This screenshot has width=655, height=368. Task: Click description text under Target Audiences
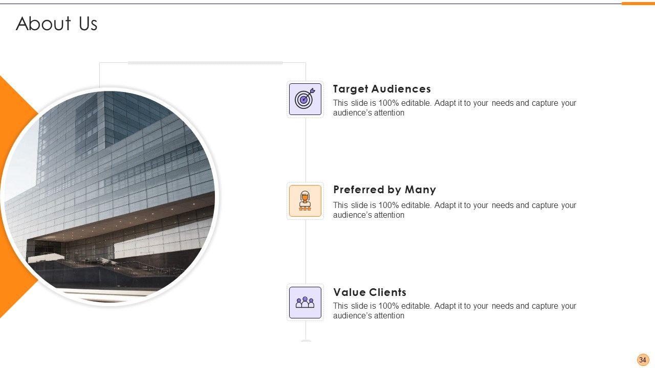(454, 108)
